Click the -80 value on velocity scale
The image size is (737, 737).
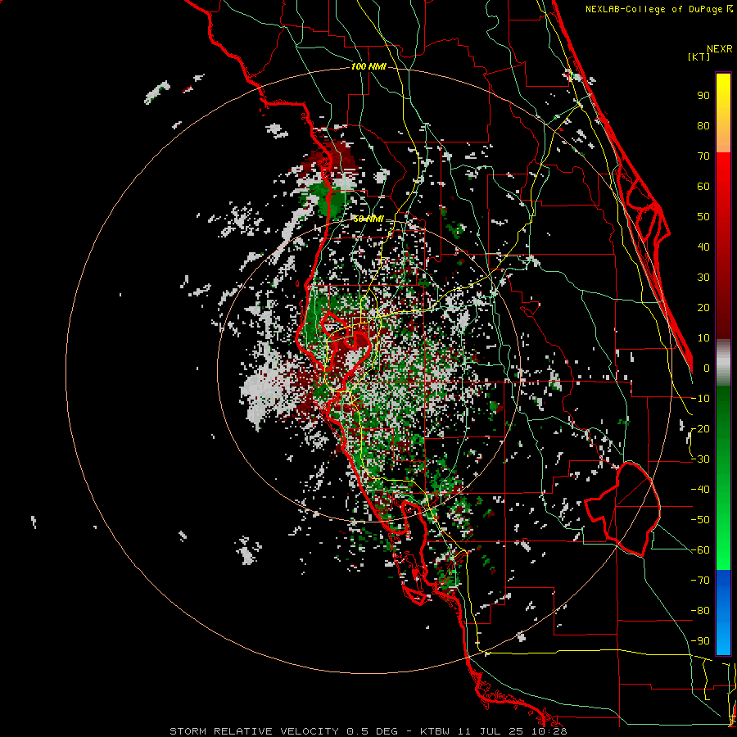pyautogui.click(x=700, y=611)
